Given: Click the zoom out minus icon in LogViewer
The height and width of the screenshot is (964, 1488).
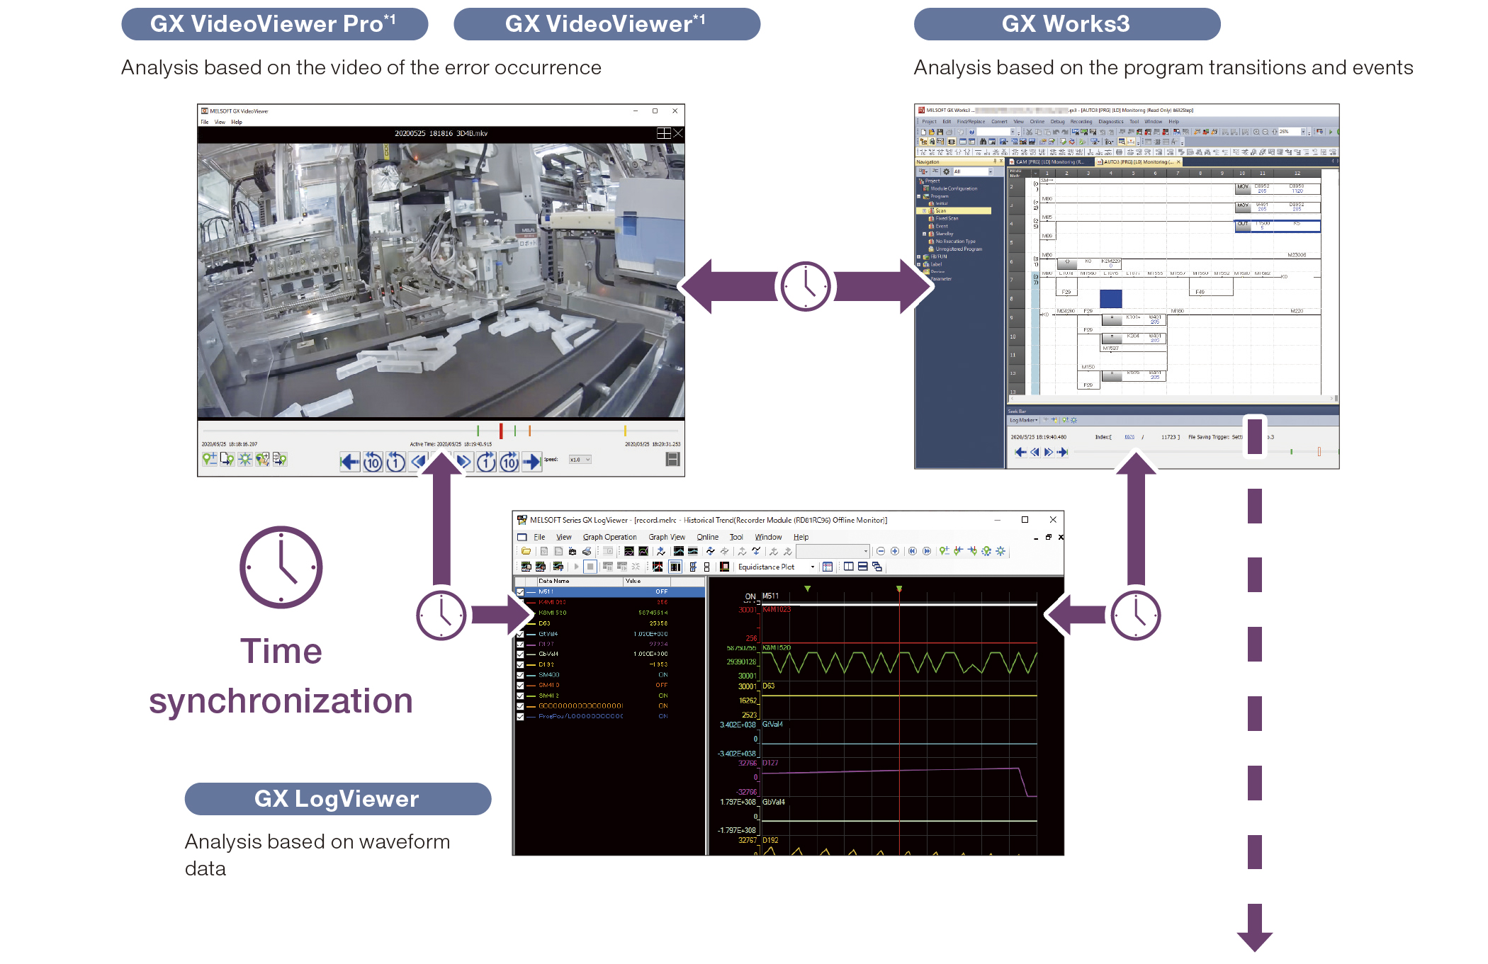Looking at the screenshot, I should point(881,551).
